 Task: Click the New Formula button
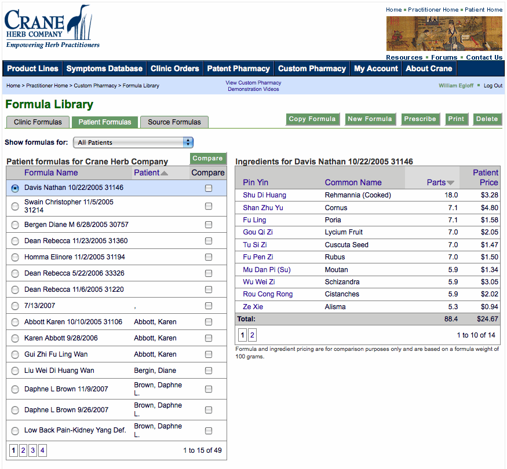[x=370, y=119]
